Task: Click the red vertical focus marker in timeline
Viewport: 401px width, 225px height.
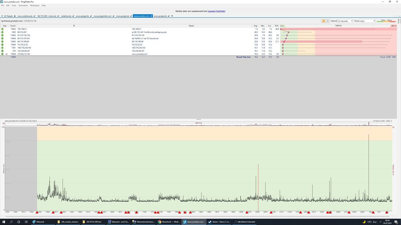Action: 258,187
